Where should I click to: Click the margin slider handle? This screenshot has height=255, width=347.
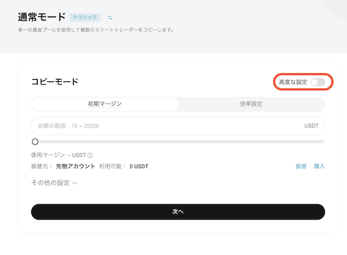(35, 141)
